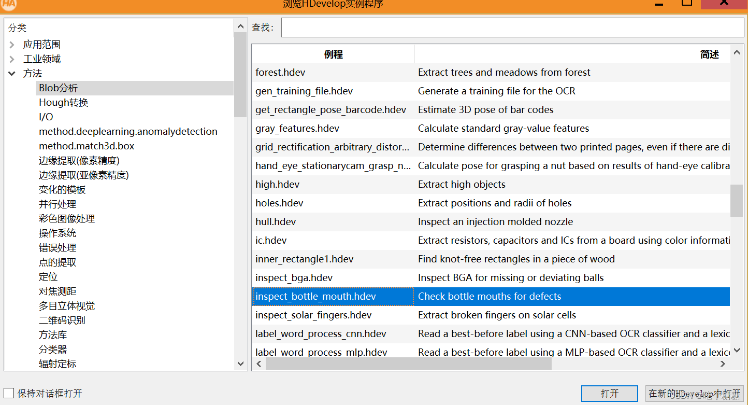Image resolution: width=748 pixels, height=405 pixels.
Task: Select inner_rectangle1.hdev example
Action: point(305,259)
